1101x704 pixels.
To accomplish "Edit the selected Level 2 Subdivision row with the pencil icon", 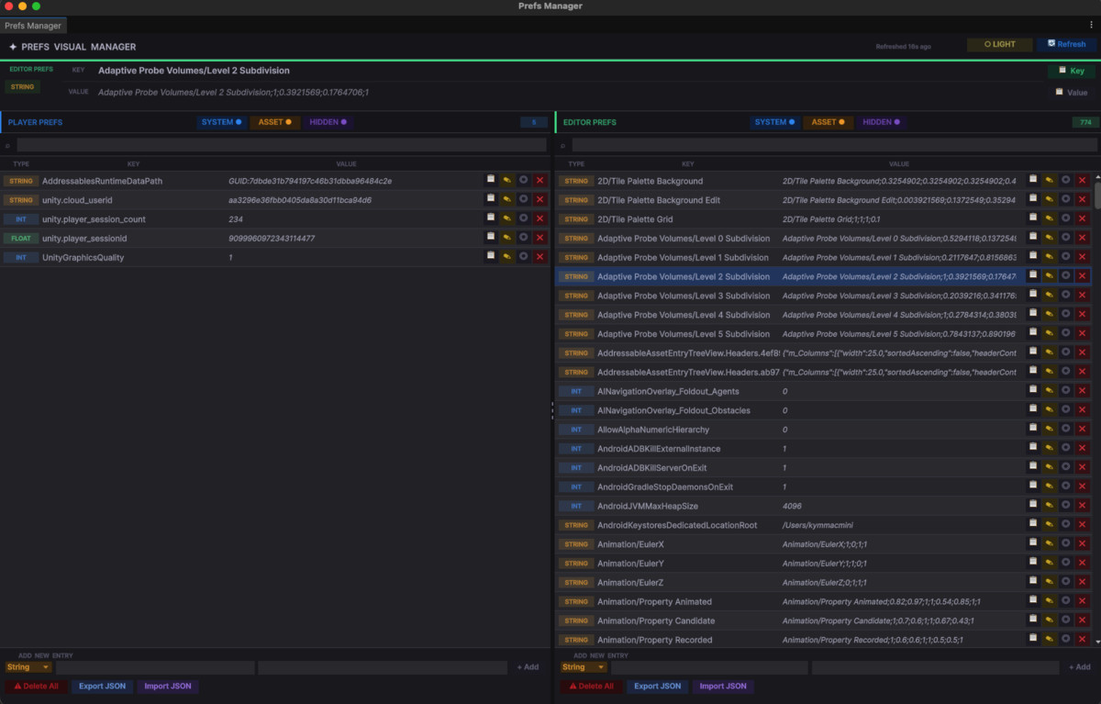I will [x=1050, y=276].
